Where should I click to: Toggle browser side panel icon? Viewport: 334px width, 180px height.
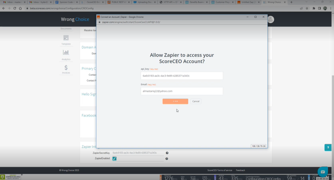pos(319,8)
